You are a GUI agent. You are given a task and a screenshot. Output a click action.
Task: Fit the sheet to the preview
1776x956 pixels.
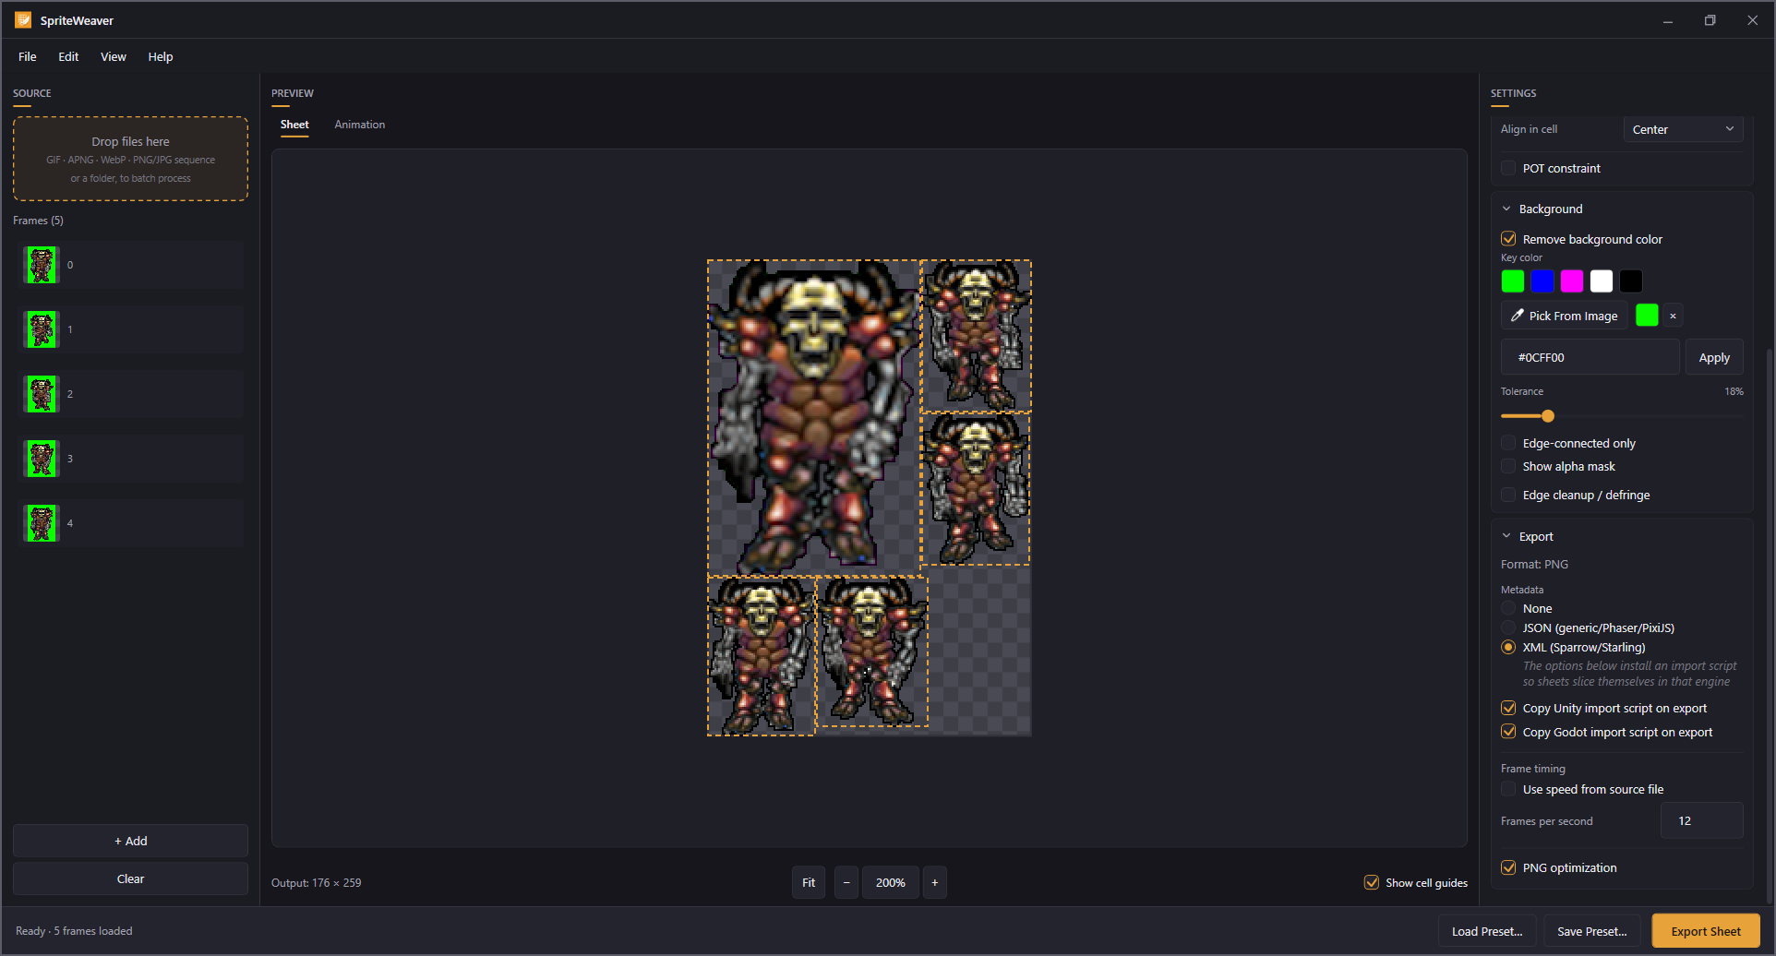click(x=809, y=882)
